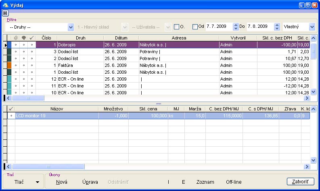This screenshot has width=320, height=191.
Task: Click the Nová action
Action: (62, 182)
